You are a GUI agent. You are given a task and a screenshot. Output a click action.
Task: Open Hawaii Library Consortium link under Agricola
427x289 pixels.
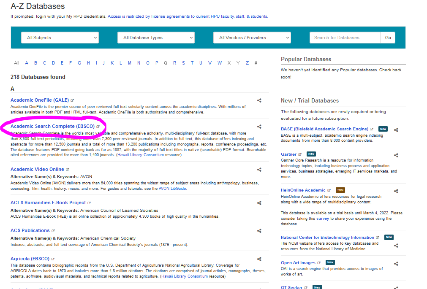[185, 276]
